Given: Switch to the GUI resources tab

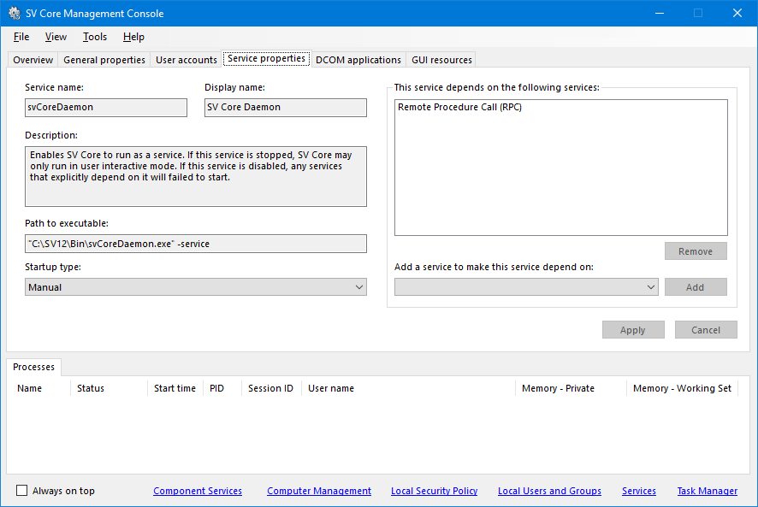Looking at the screenshot, I should pos(441,59).
